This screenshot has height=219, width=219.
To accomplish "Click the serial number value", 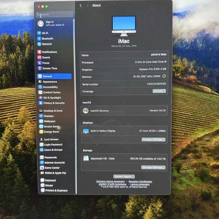I will [156, 84].
